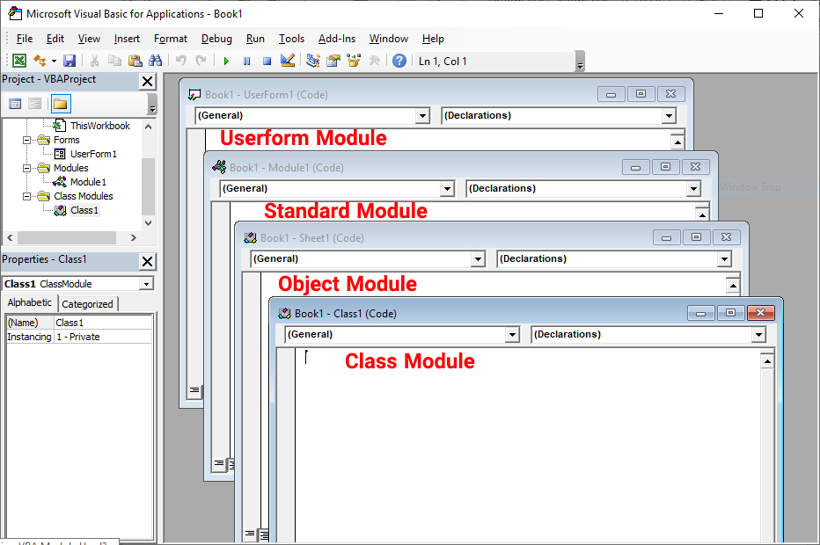Click the Cut scissors icon
Image resolution: width=820 pixels, height=545 pixels.
pos(95,62)
